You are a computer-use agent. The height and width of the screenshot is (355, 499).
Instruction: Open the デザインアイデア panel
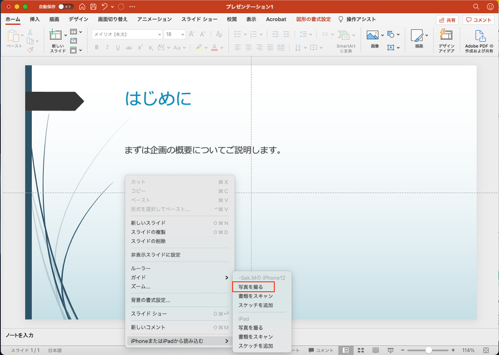[x=446, y=41]
